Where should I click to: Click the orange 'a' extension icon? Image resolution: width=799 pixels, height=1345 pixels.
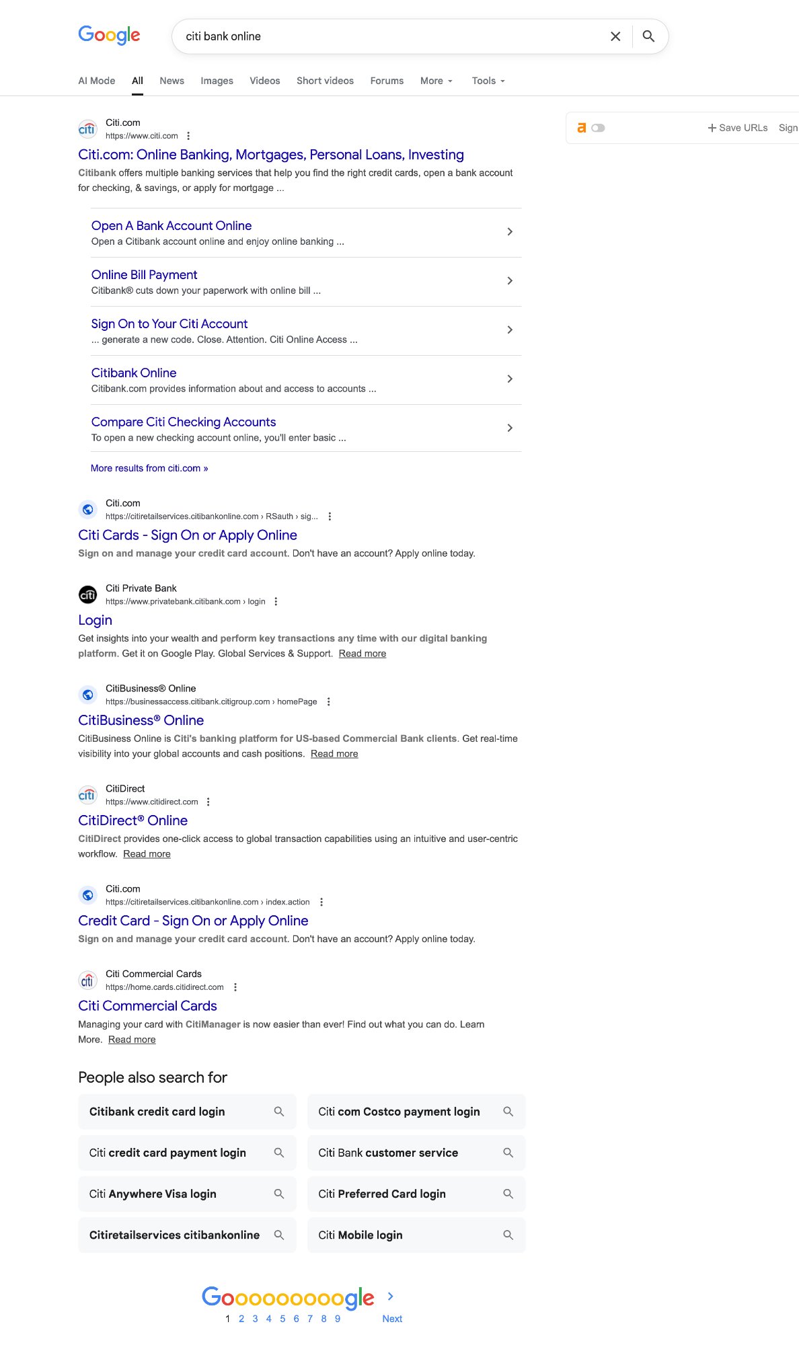[x=582, y=127]
